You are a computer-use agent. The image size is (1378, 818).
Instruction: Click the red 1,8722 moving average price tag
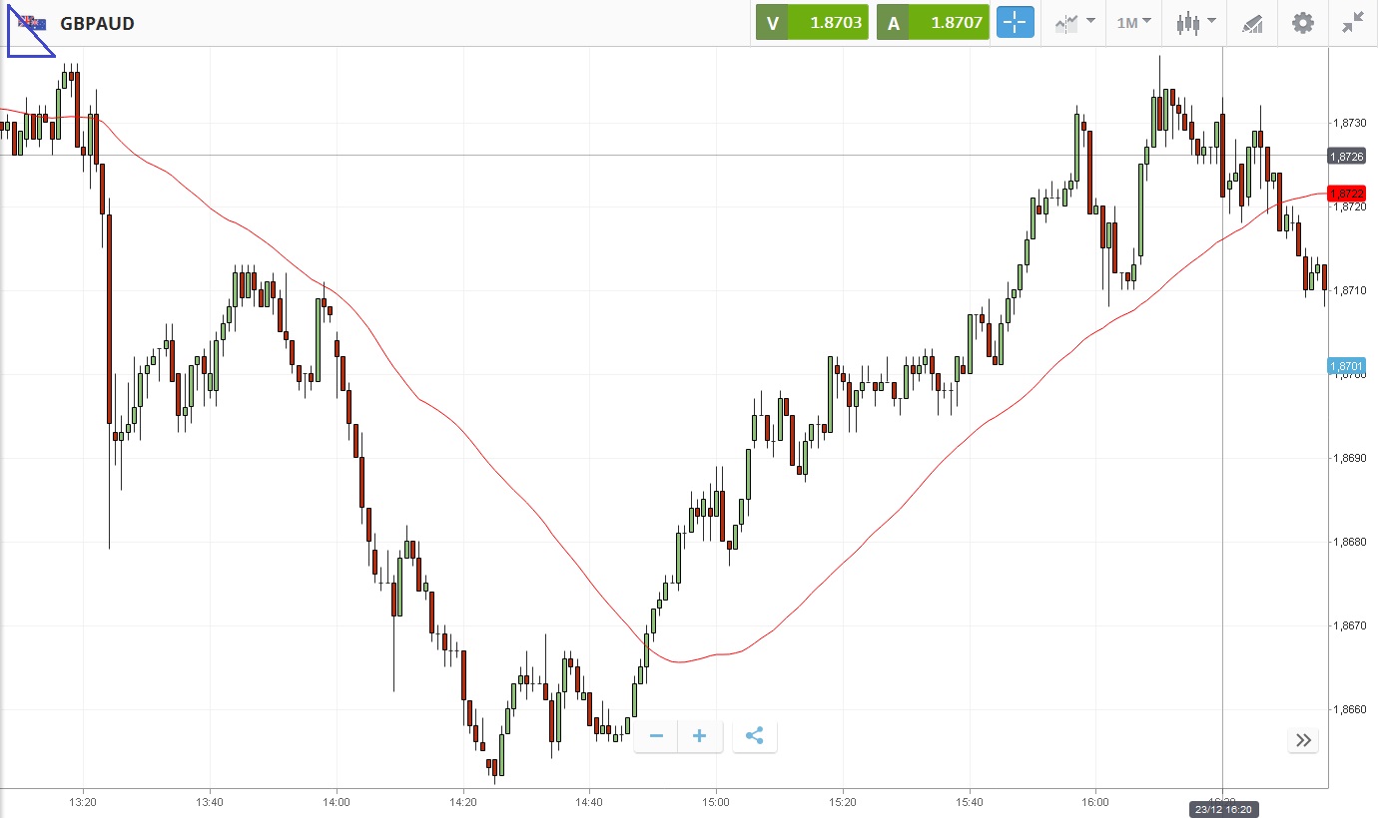(1346, 193)
